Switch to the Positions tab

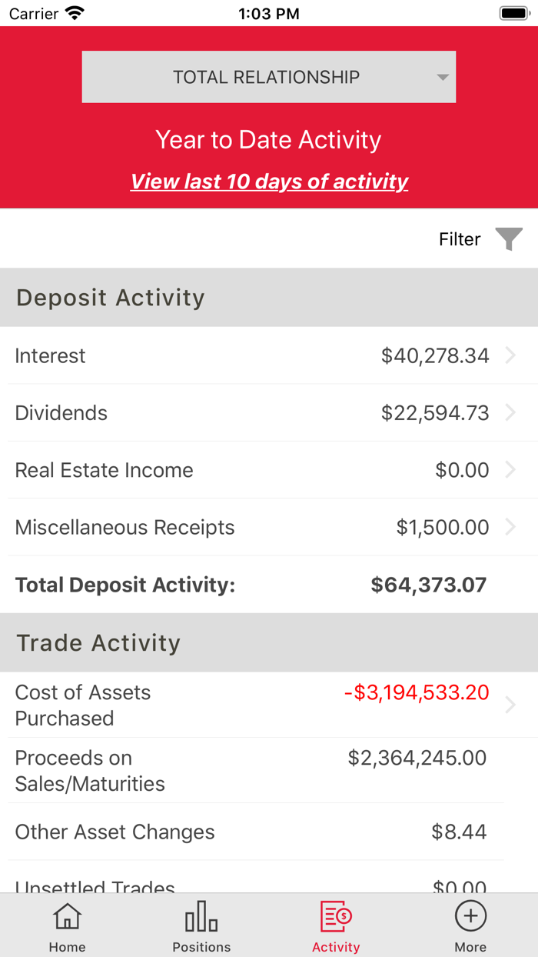(201, 925)
